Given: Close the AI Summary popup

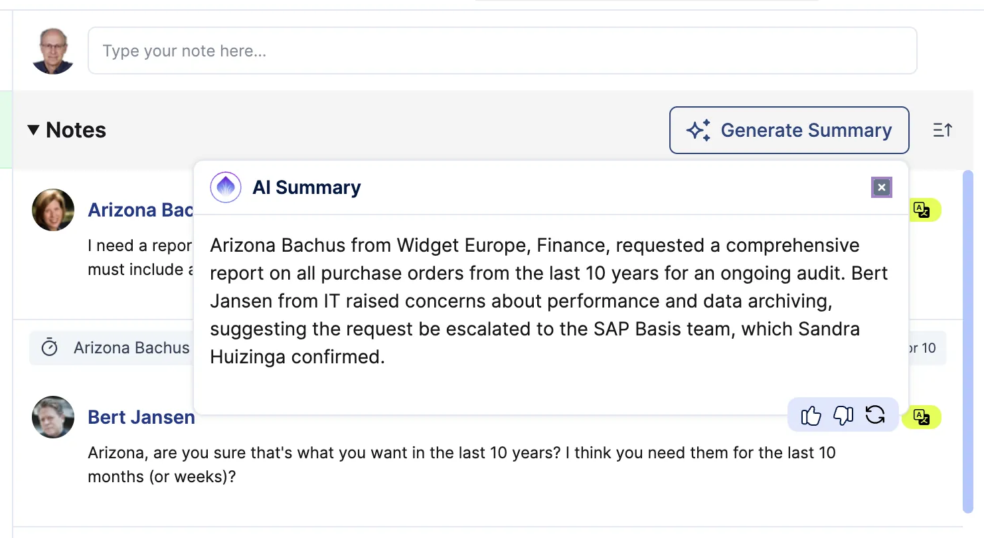Looking at the screenshot, I should tap(882, 188).
